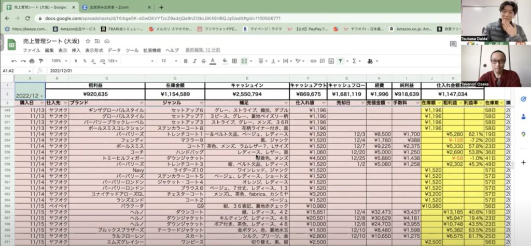Open 123 number format dropdown
The height and width of the screenshot is (246, 531).
pos(113,61)
